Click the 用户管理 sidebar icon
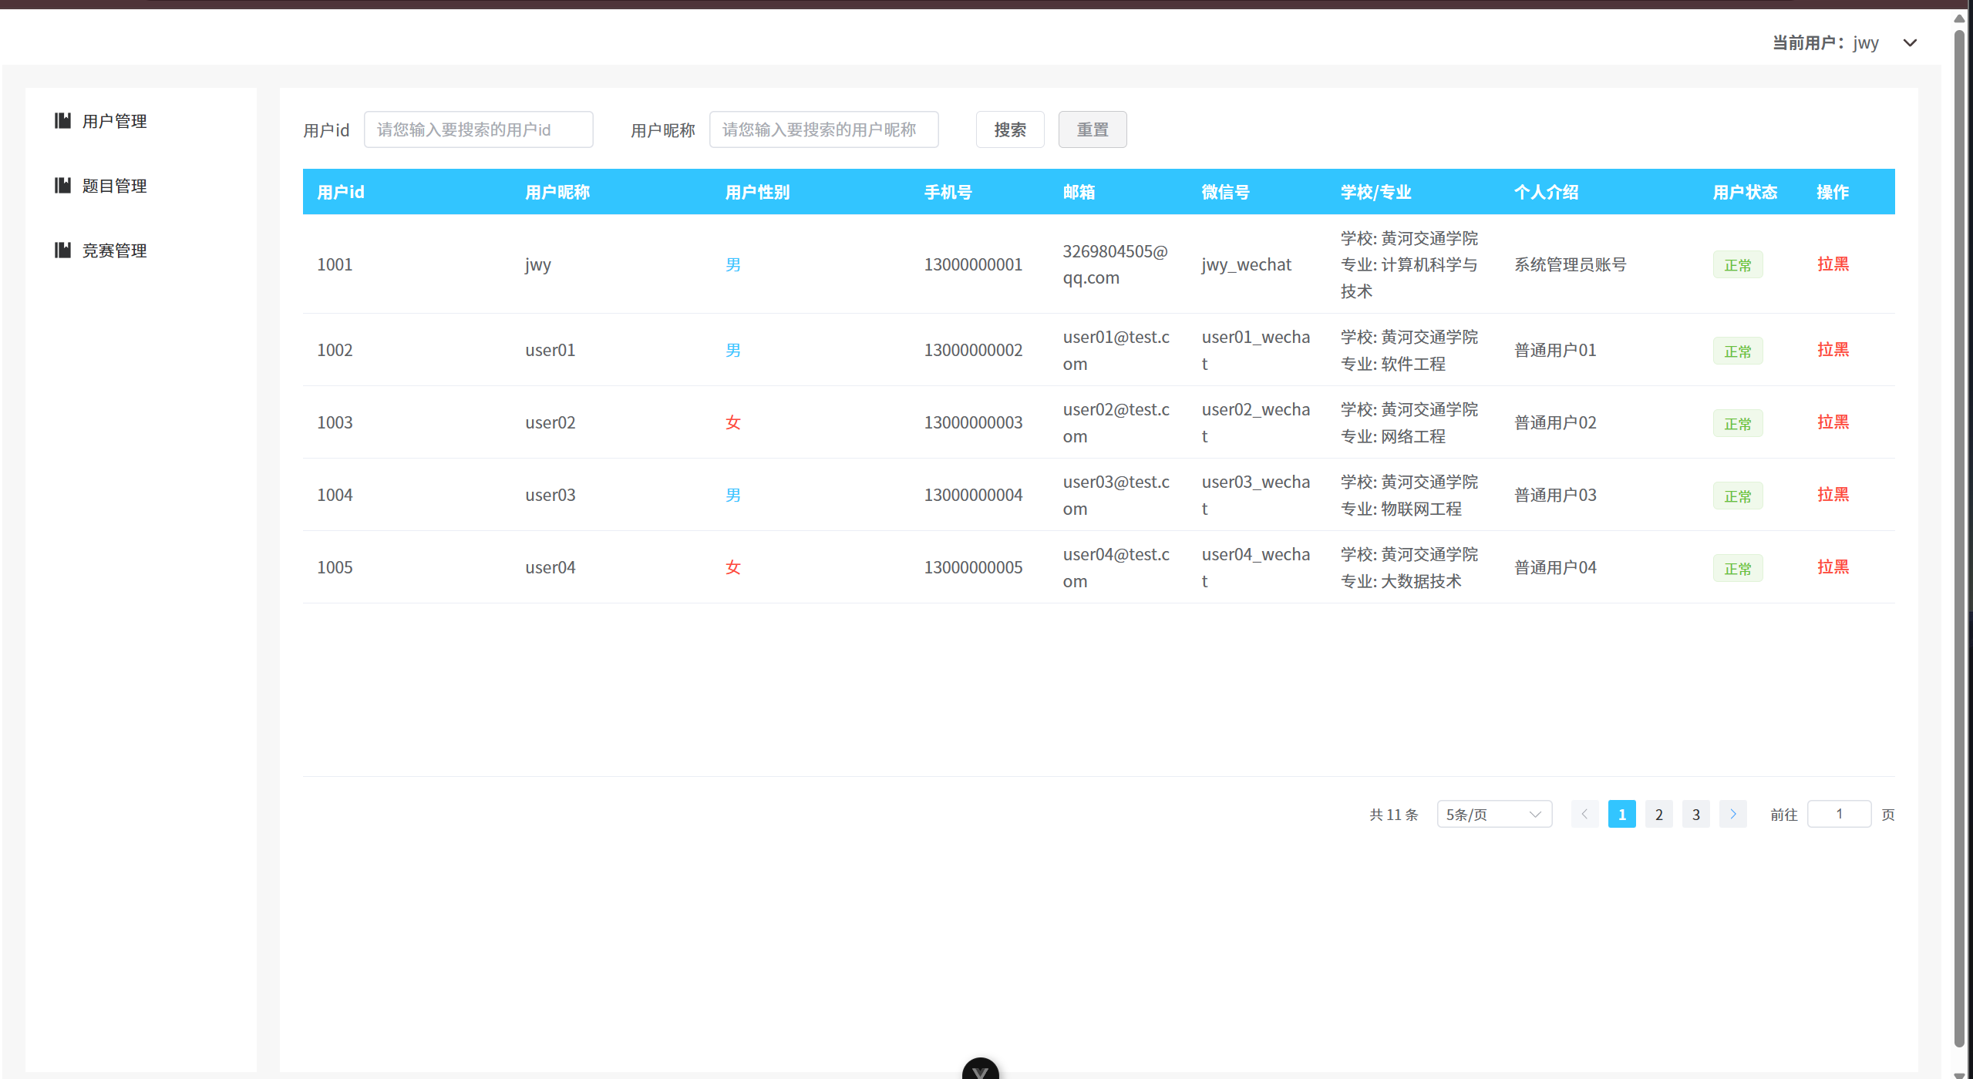Screen dimensions: 1973x1079 [62, 120]
